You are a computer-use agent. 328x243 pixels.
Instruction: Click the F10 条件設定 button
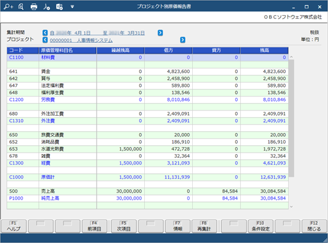[x=261, y=226]
